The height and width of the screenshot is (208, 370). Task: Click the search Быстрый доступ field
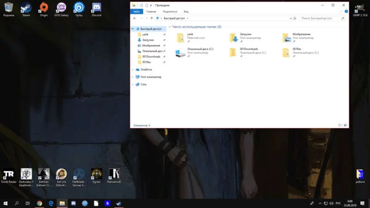(322, 18)
